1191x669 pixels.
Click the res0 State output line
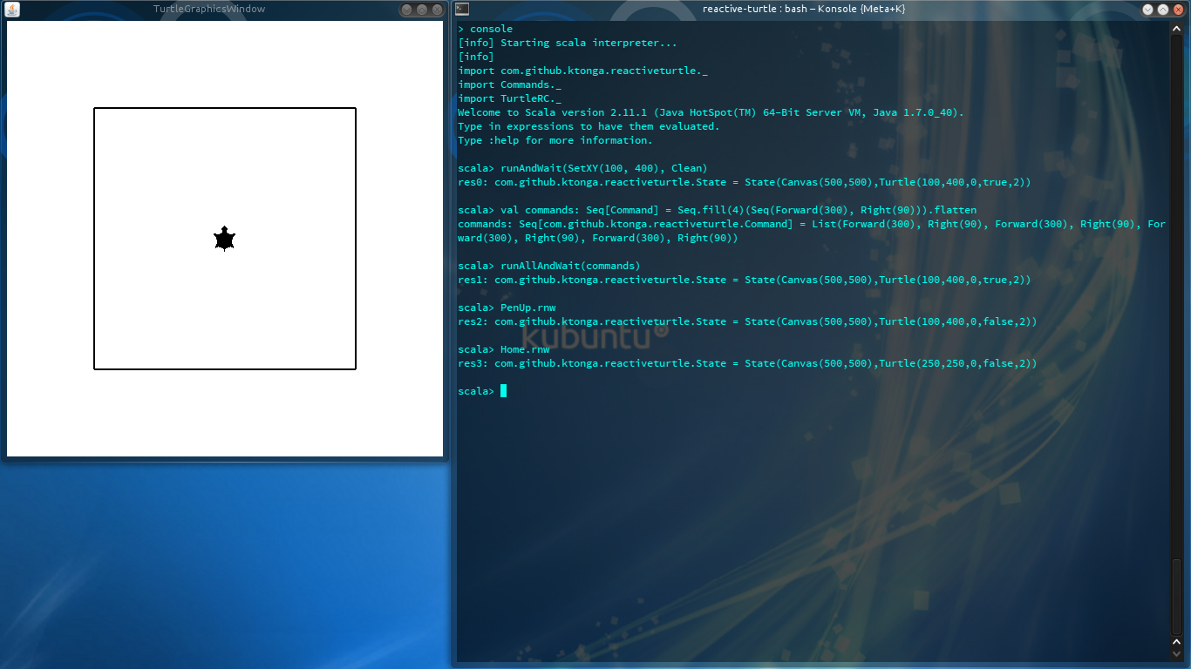click(x=745, y=182)
